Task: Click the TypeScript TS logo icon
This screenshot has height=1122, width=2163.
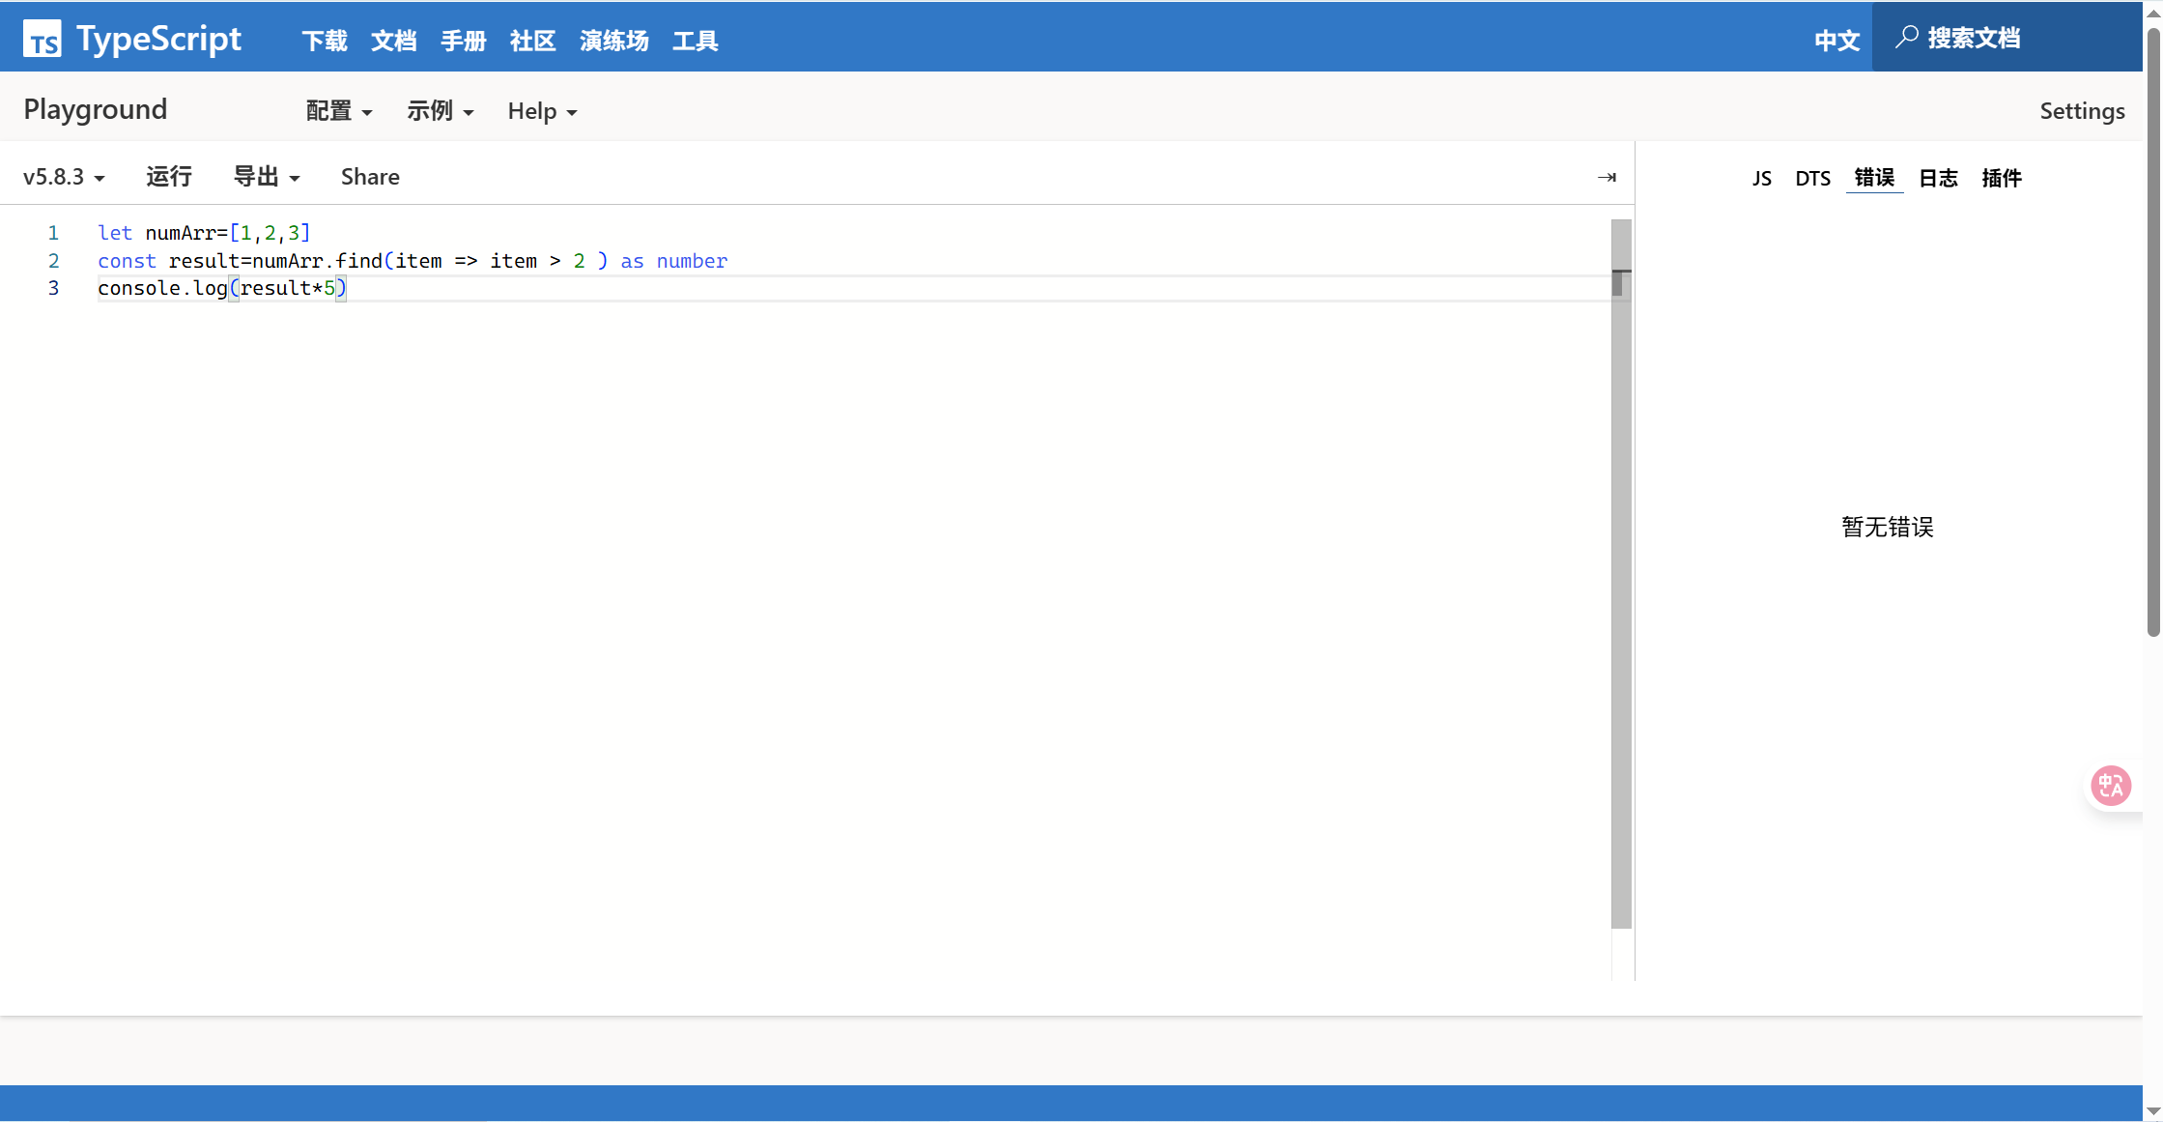Action: point(42,39)
